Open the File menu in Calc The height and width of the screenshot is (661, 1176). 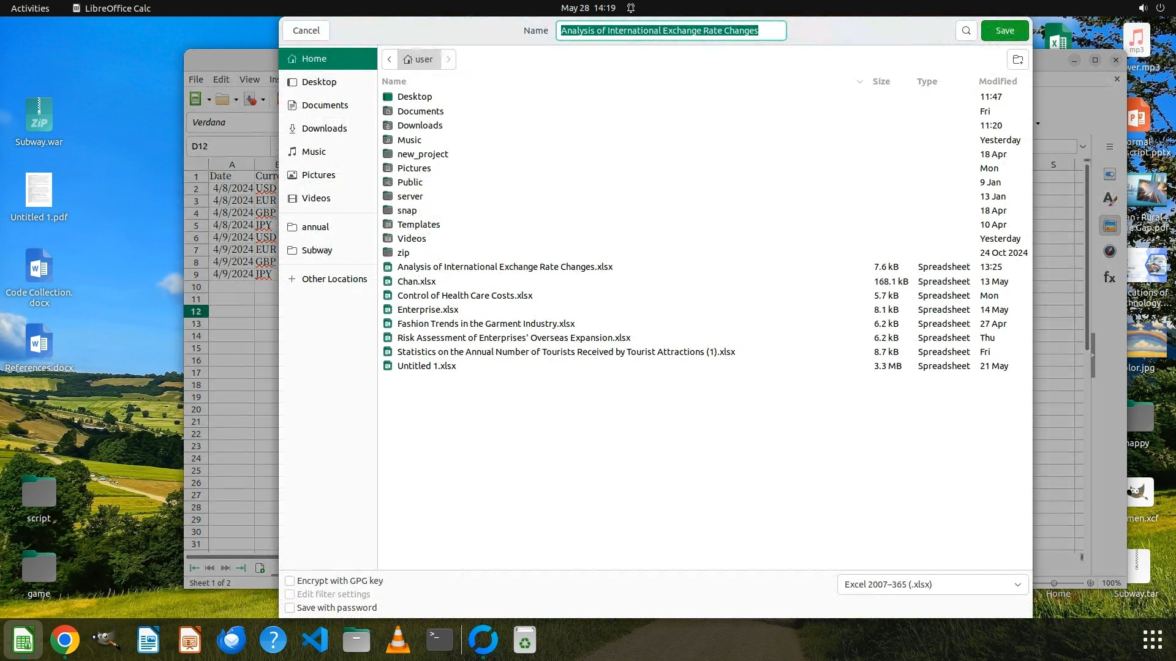(196, 80)
